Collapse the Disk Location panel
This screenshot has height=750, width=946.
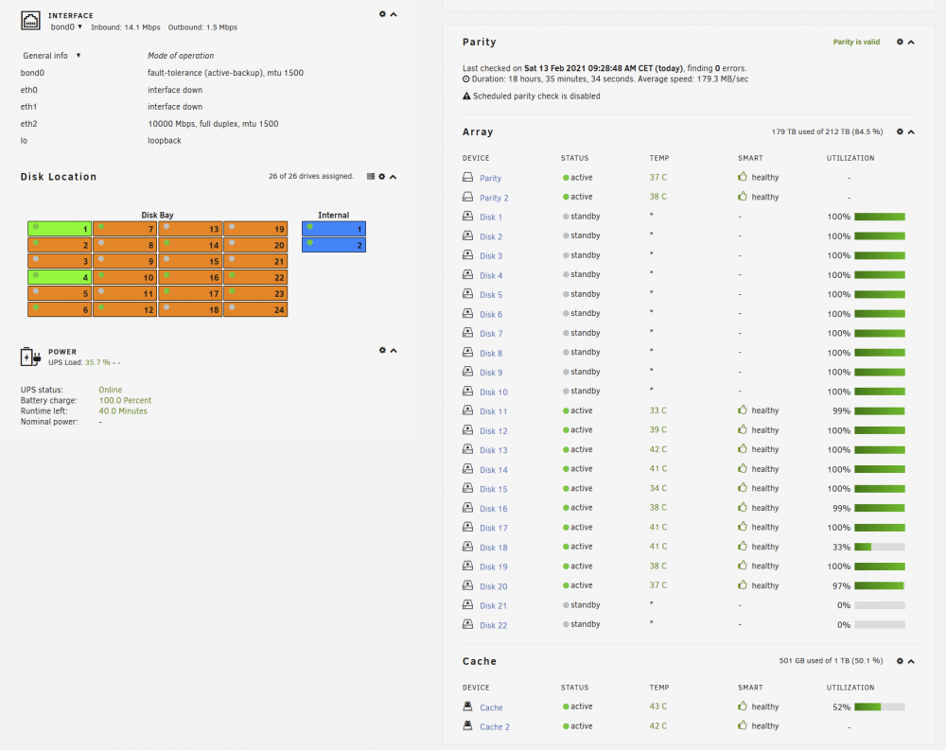[393, 177]
